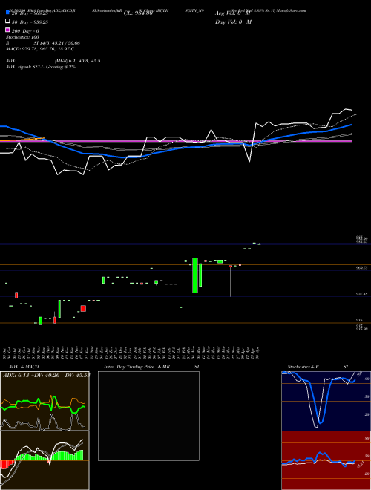Image resolution: width=371 pixels, height=490 pixels.
Task: Click the tallest green candlestick in price chart
Action: [195, 275]
